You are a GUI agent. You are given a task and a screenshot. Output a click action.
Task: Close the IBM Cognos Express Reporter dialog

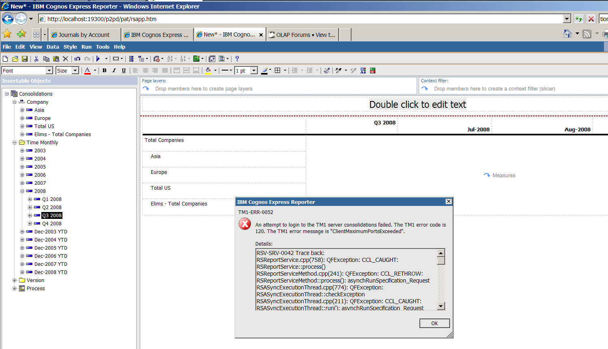448,201
